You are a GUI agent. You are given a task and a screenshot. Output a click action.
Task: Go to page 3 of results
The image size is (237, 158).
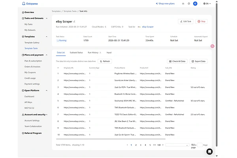coord(141,145)
